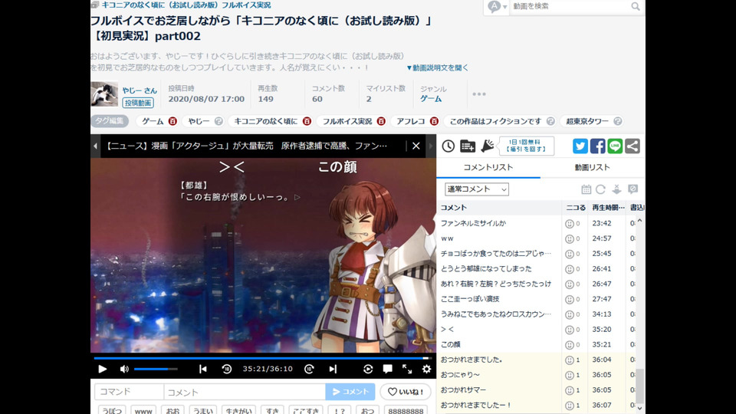This screenshot has width=736, height=414.
Task: Open comment NG settings icon
Action: [x=632, y=189]
